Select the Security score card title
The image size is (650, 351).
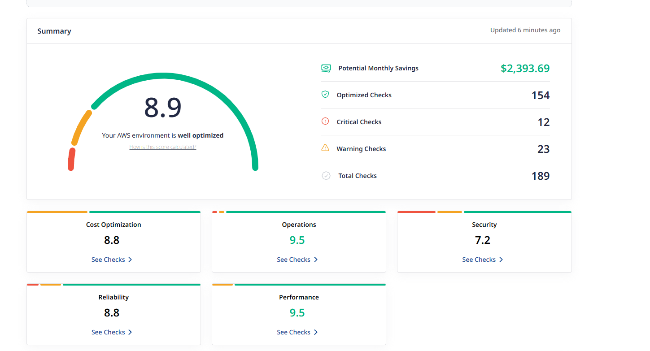pos(484,225)
